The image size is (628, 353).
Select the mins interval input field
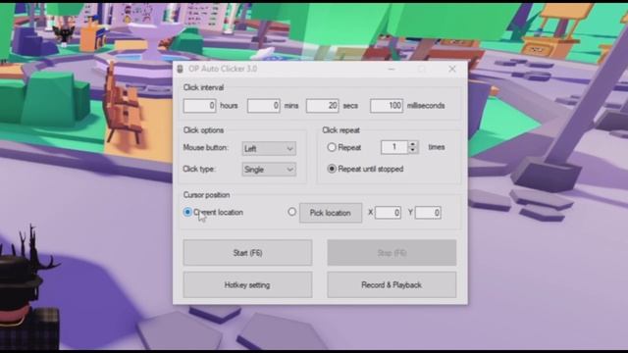click(264, 106)
